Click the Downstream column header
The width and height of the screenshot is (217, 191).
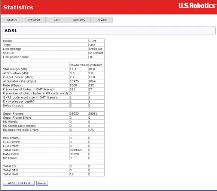coord(79,65)
